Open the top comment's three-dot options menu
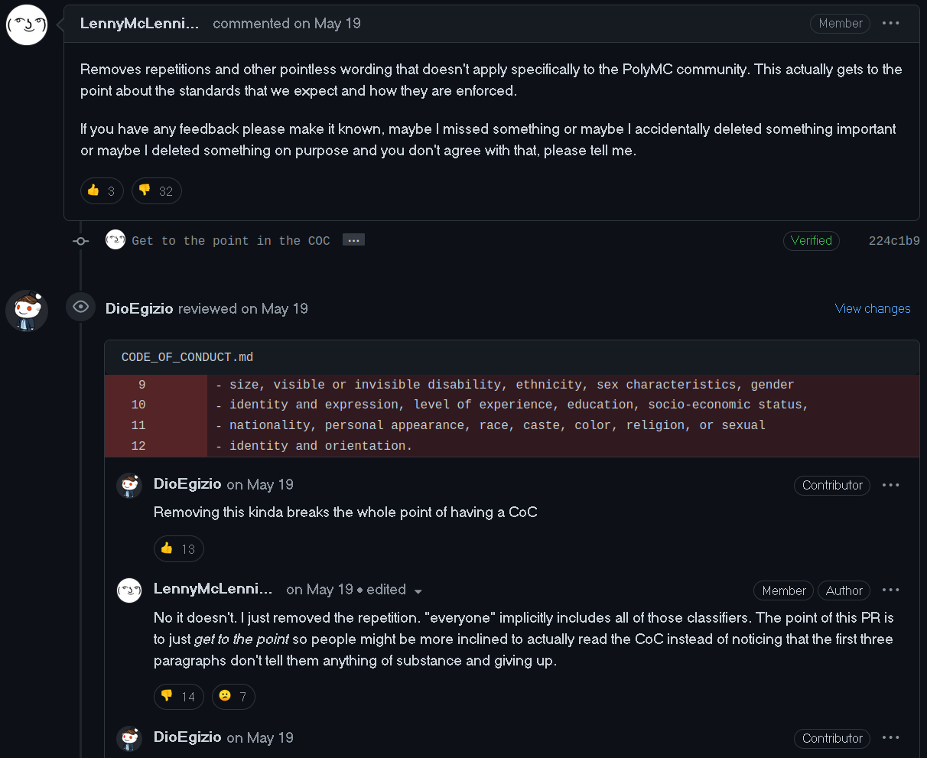Viewport: 927px width, 758px height. coord(890,24)
